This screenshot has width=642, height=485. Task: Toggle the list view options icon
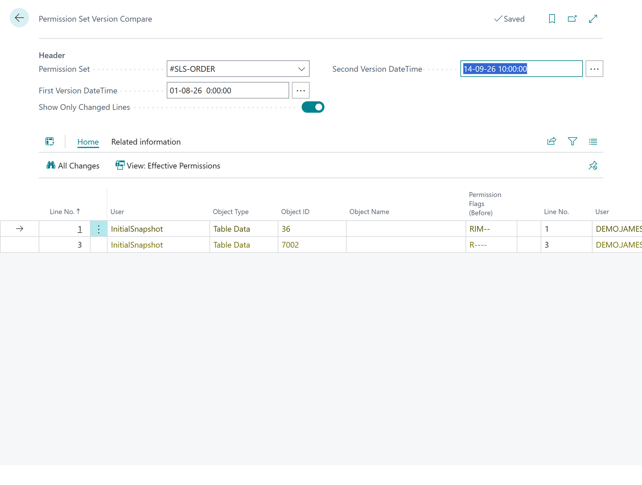[x=593, y=141]
